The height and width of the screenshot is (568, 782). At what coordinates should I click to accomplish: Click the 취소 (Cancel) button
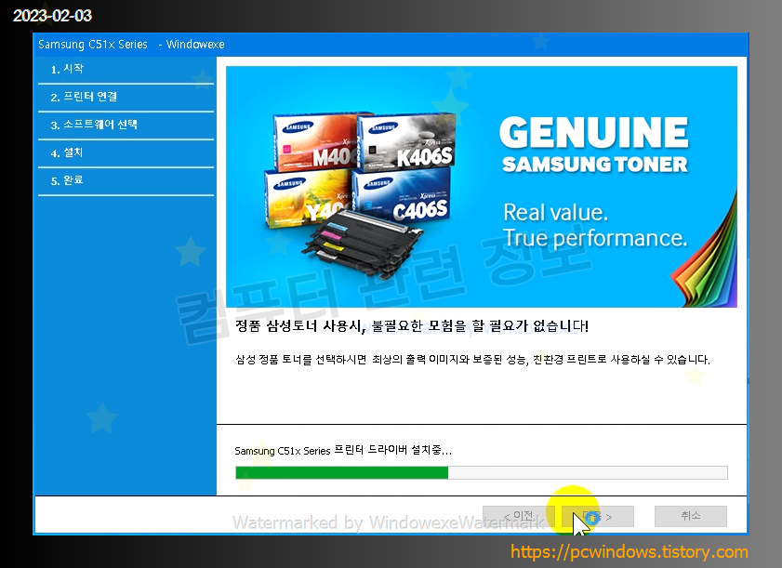[691, 516]
